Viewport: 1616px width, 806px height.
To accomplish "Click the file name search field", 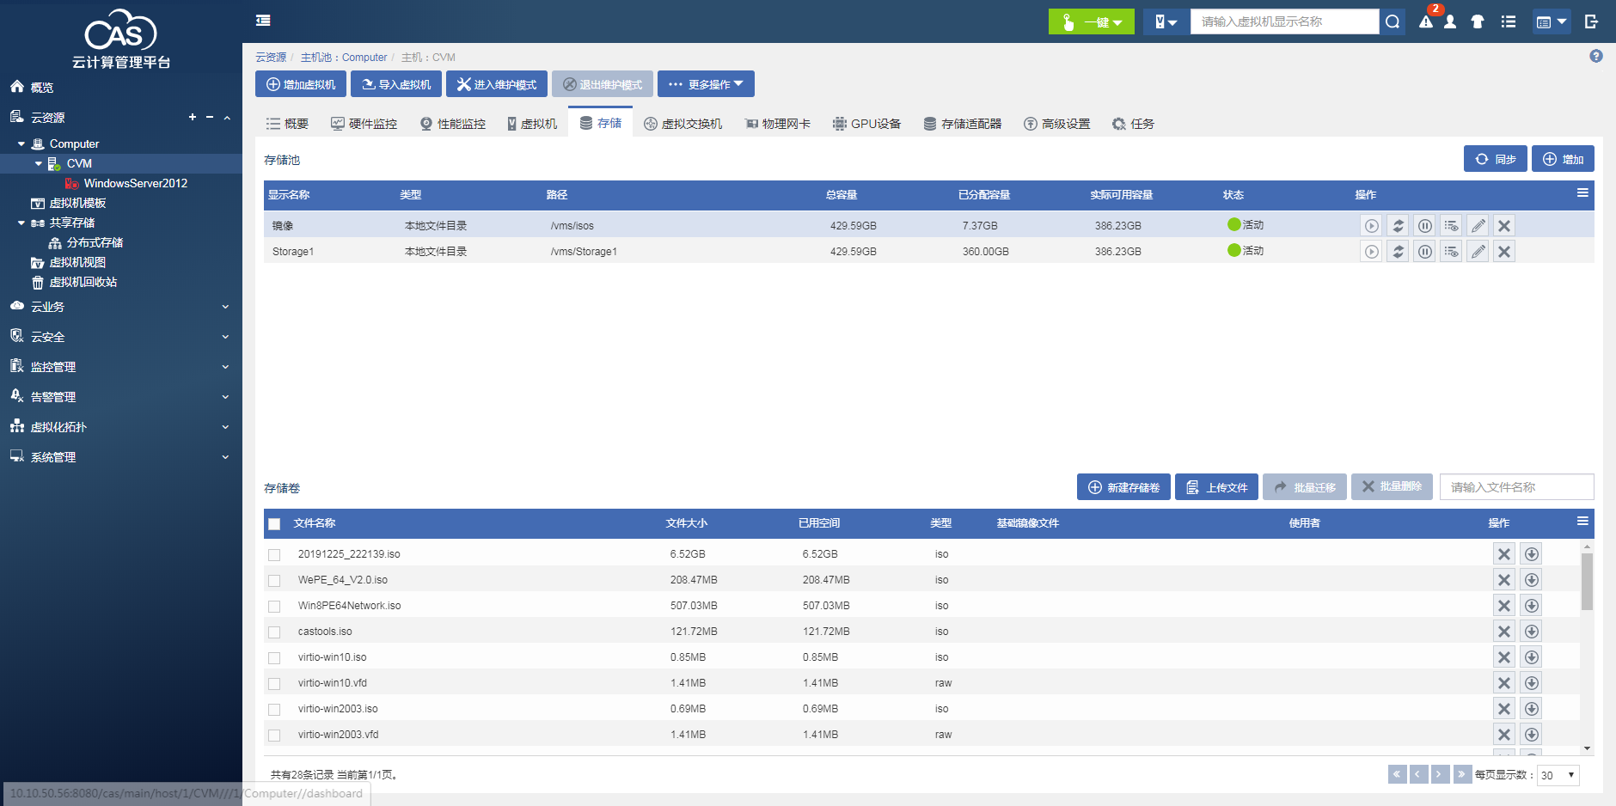I will click(1516, 487).
